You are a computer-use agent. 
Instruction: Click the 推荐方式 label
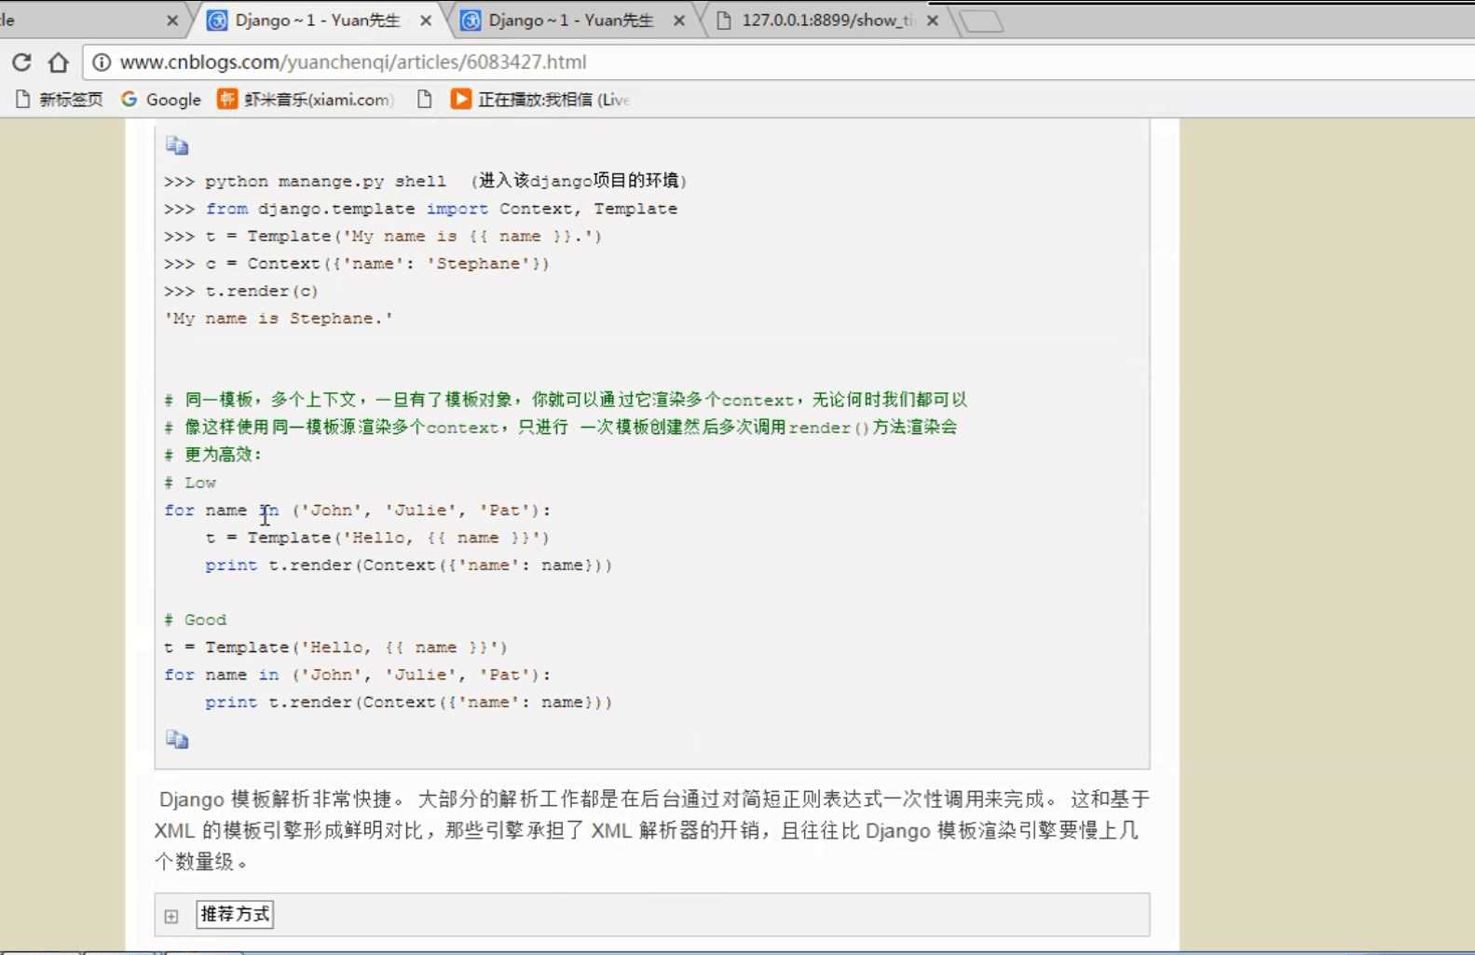[x=235, y=914]
